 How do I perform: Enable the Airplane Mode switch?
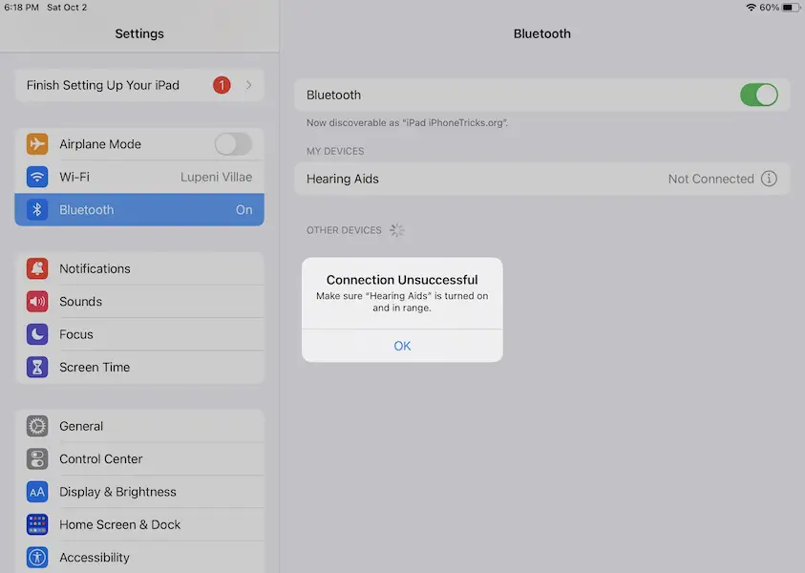click(x=233, y=144)
